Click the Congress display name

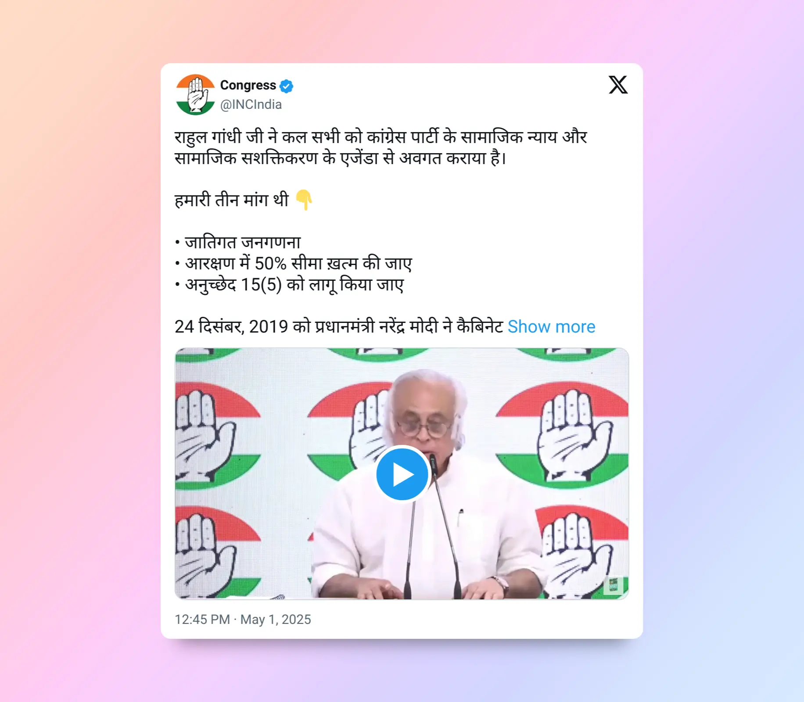point(248,85)
